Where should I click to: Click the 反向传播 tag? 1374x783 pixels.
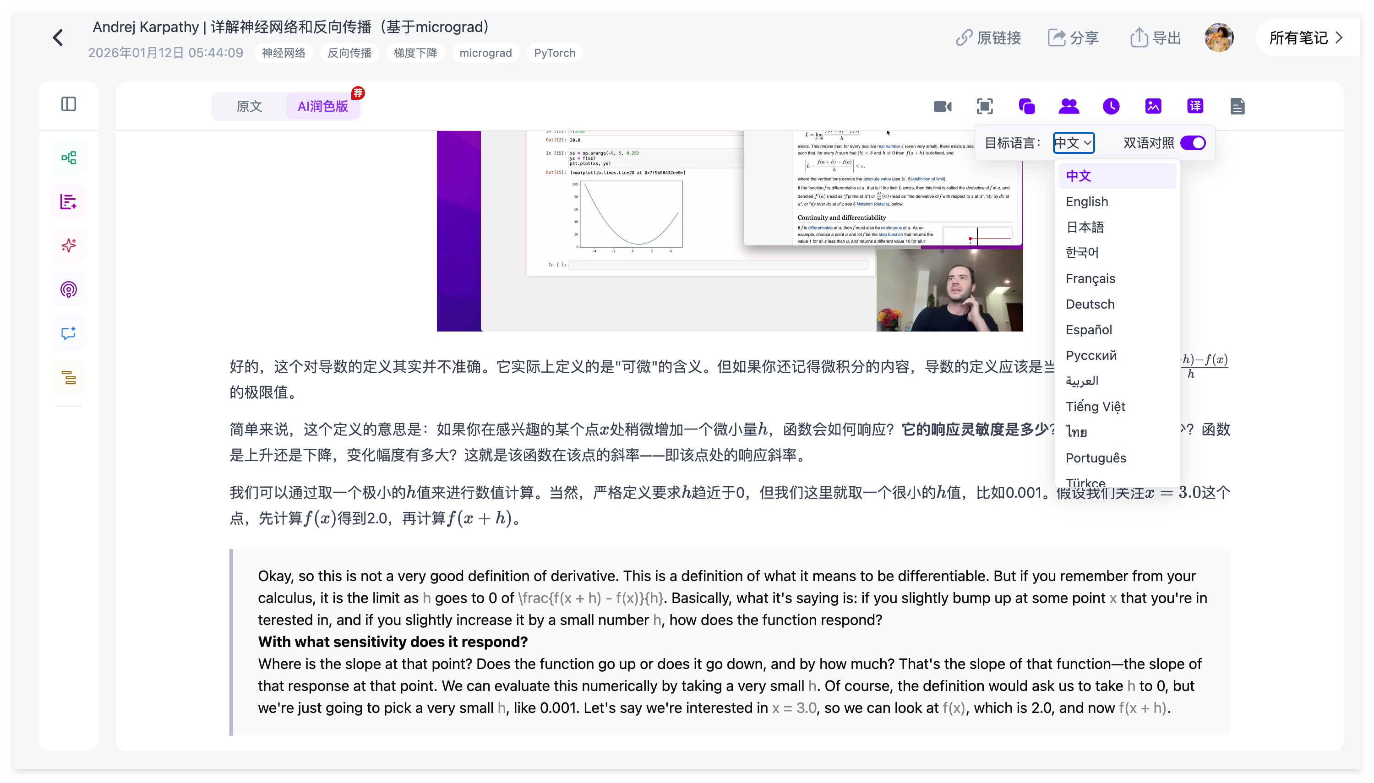pos(349,53)
